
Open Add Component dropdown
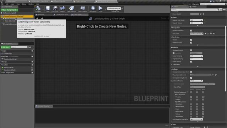[10, 10]
